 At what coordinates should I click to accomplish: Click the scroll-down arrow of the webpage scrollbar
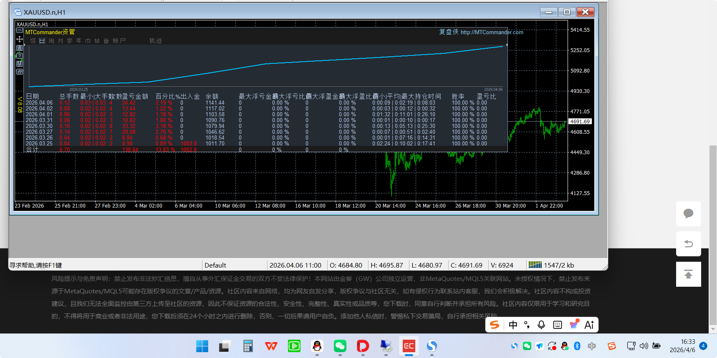(x=713, y=329)
